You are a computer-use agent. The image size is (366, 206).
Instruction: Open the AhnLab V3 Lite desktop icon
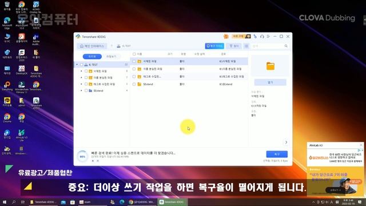pyautogui.click(x=22, y=136)
